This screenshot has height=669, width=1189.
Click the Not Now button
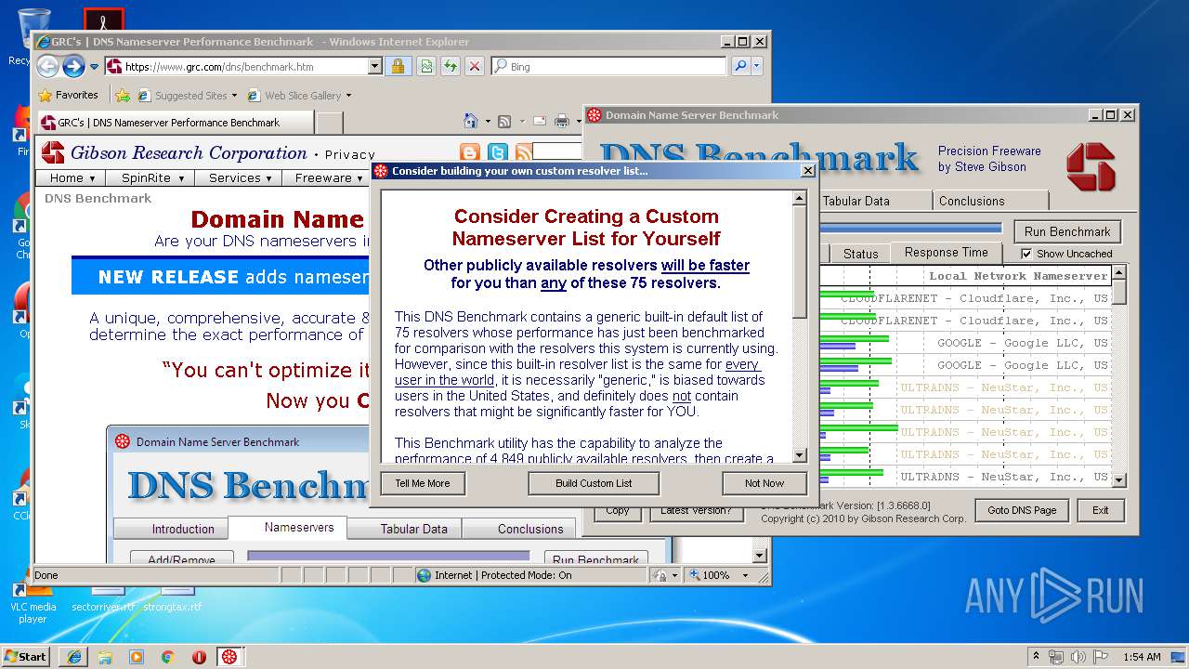click(x=764, y=483)
